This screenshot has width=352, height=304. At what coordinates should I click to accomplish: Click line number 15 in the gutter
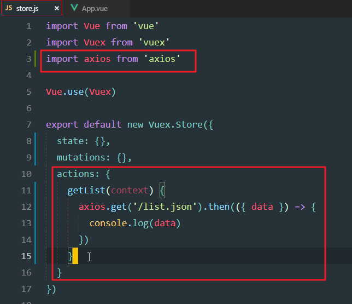coord(26,256)
